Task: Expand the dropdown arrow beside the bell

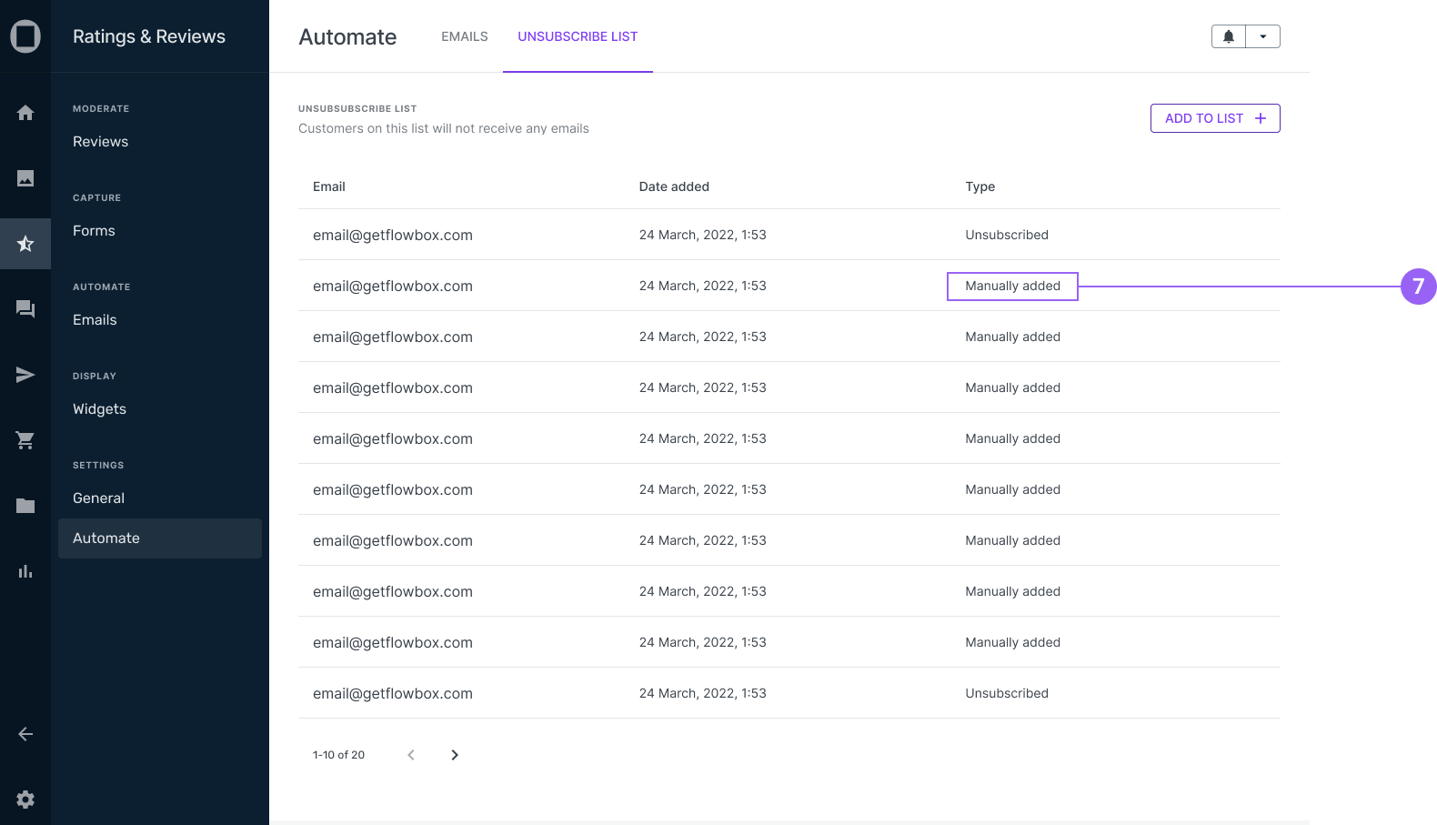Action: pos(1262,36)
